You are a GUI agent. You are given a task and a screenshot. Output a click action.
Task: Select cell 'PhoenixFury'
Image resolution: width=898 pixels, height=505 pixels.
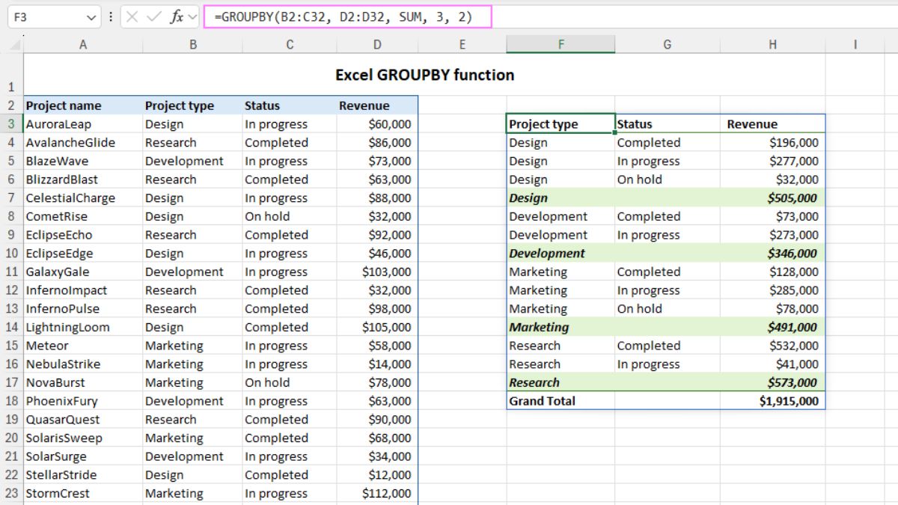(83, 401)
